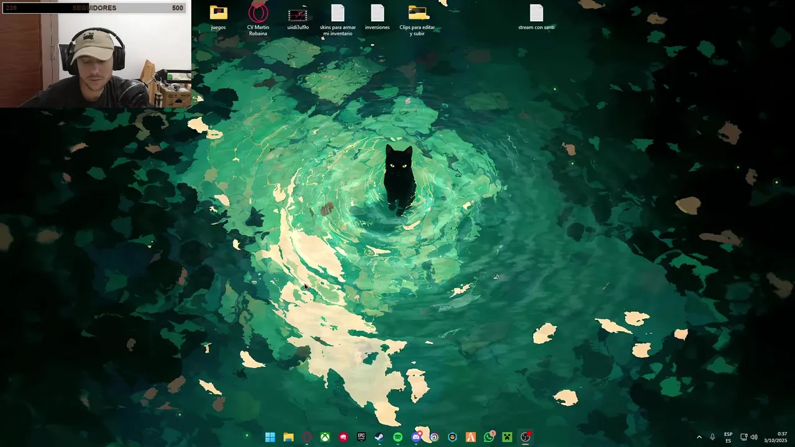Open the network status tray icon
The height and width of the screenshot is (447, 795).
[743, 437]
